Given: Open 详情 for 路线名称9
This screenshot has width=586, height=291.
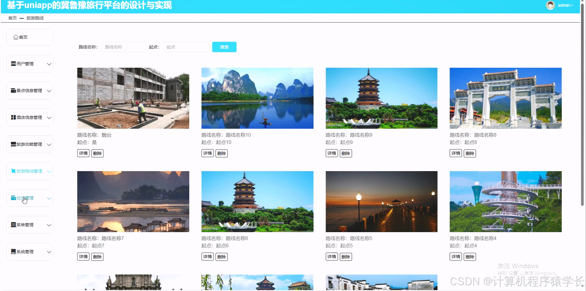Looking at the screenshot, I should (332, 153).
